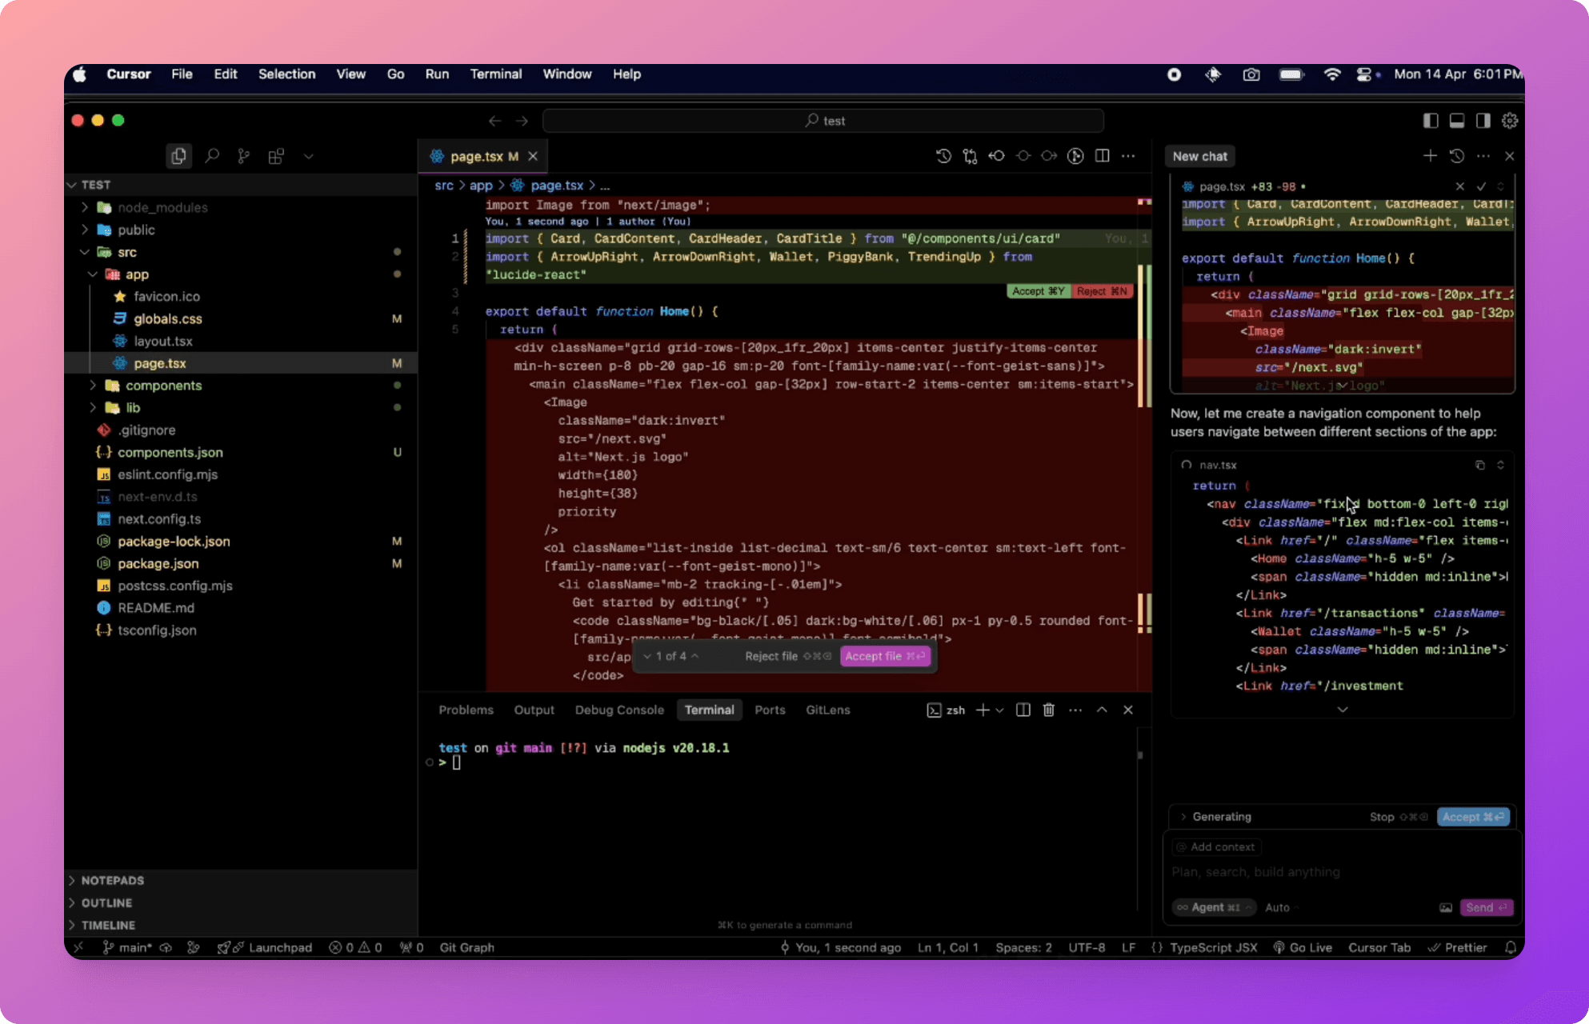Open the Terminal menu in menu bar

point(495,74)
